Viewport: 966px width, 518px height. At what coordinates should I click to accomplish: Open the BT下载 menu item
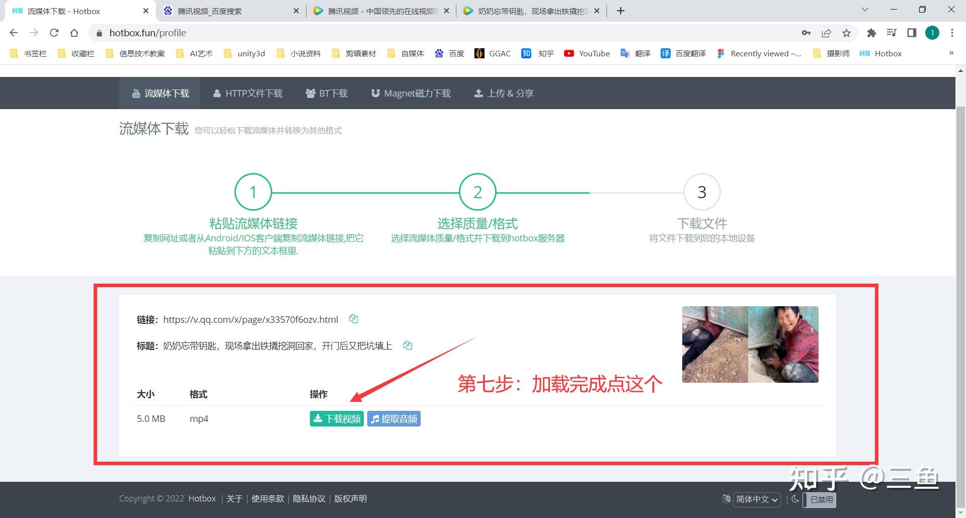pos(327,94)
